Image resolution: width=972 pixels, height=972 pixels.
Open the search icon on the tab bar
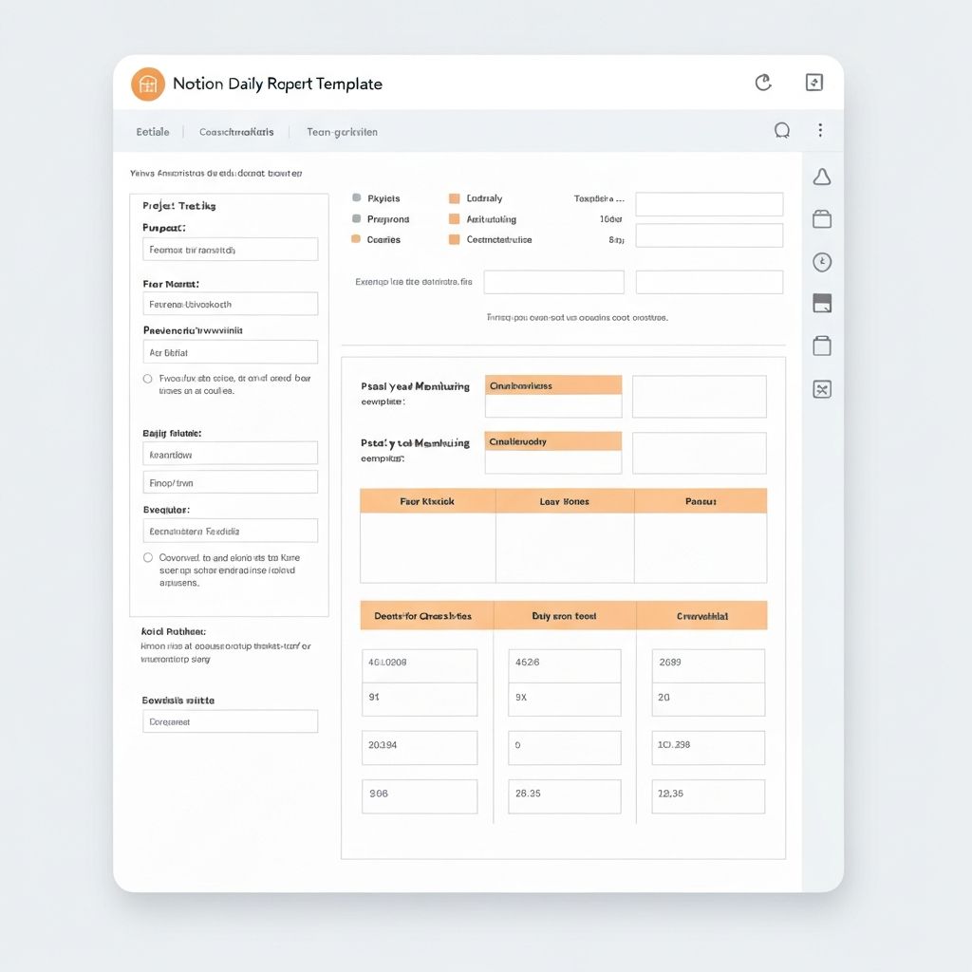click(781, 130)
